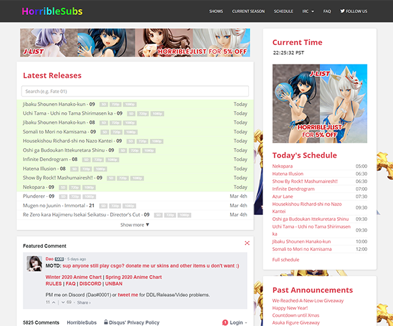Open We-Reached-A-New-Low Giveaway announcement

pos(308,301)
